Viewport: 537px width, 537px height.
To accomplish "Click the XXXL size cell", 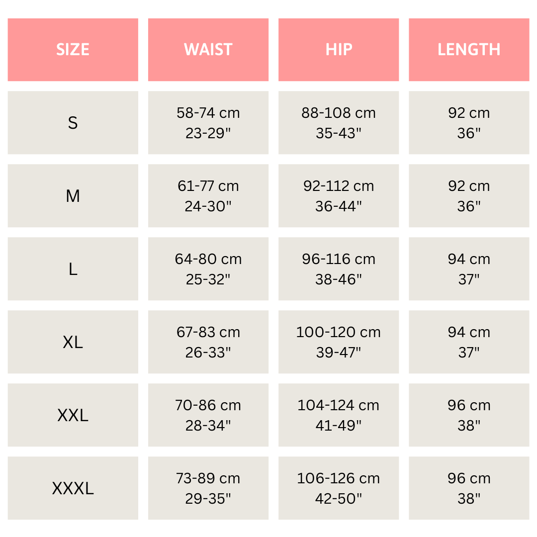I will (73, 488).
